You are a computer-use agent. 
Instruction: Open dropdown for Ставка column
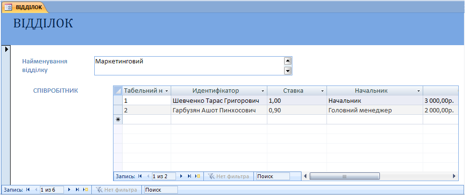tap(322, 91)
